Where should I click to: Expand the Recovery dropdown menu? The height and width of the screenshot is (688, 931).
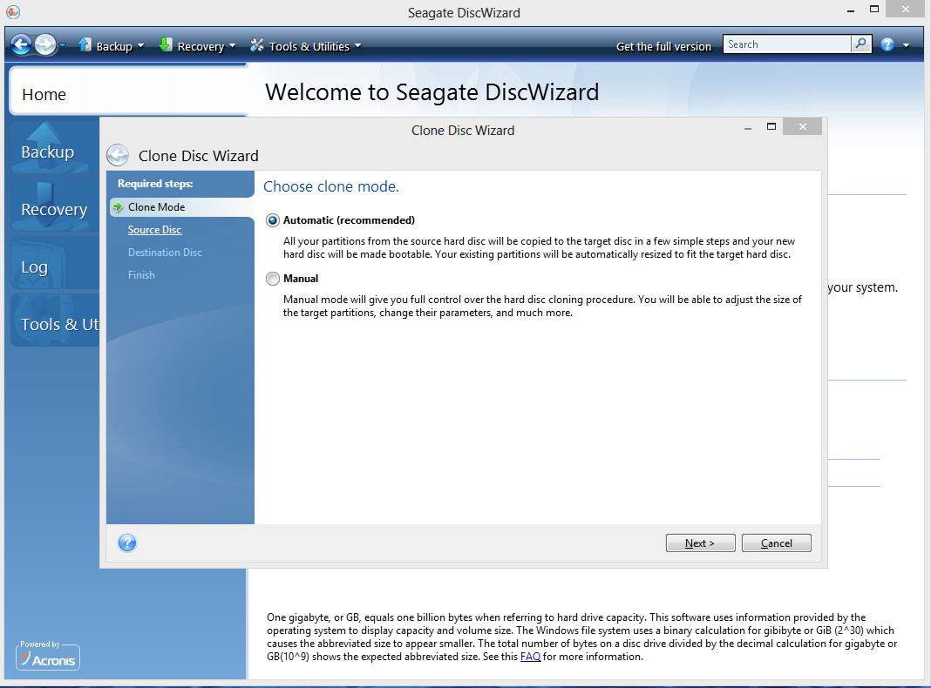coord(198,46)
